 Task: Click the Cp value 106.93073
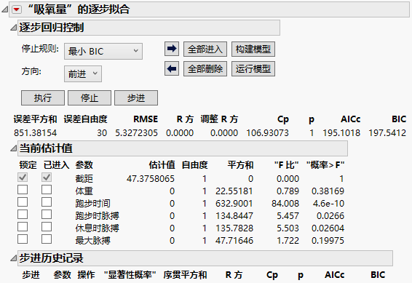[x=267, y=133]
